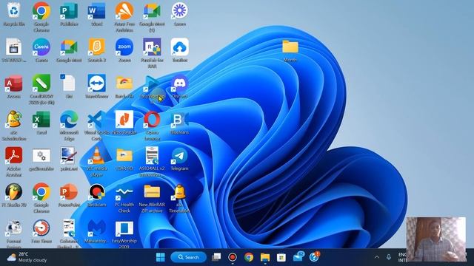
Task: Open the Avast Free Antivirus shortcut
Action: (124, 17)
